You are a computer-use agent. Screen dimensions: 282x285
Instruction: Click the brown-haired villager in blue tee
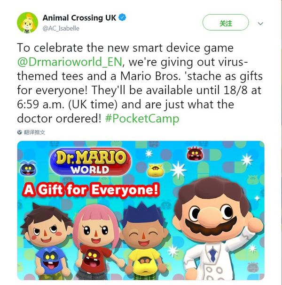[47, 242]
